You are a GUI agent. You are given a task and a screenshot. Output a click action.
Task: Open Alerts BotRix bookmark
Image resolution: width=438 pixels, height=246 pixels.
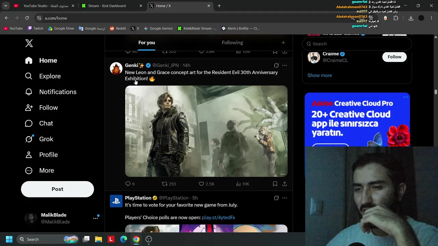[241, 28]
